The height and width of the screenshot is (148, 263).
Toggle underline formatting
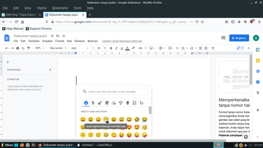(122, 48)
